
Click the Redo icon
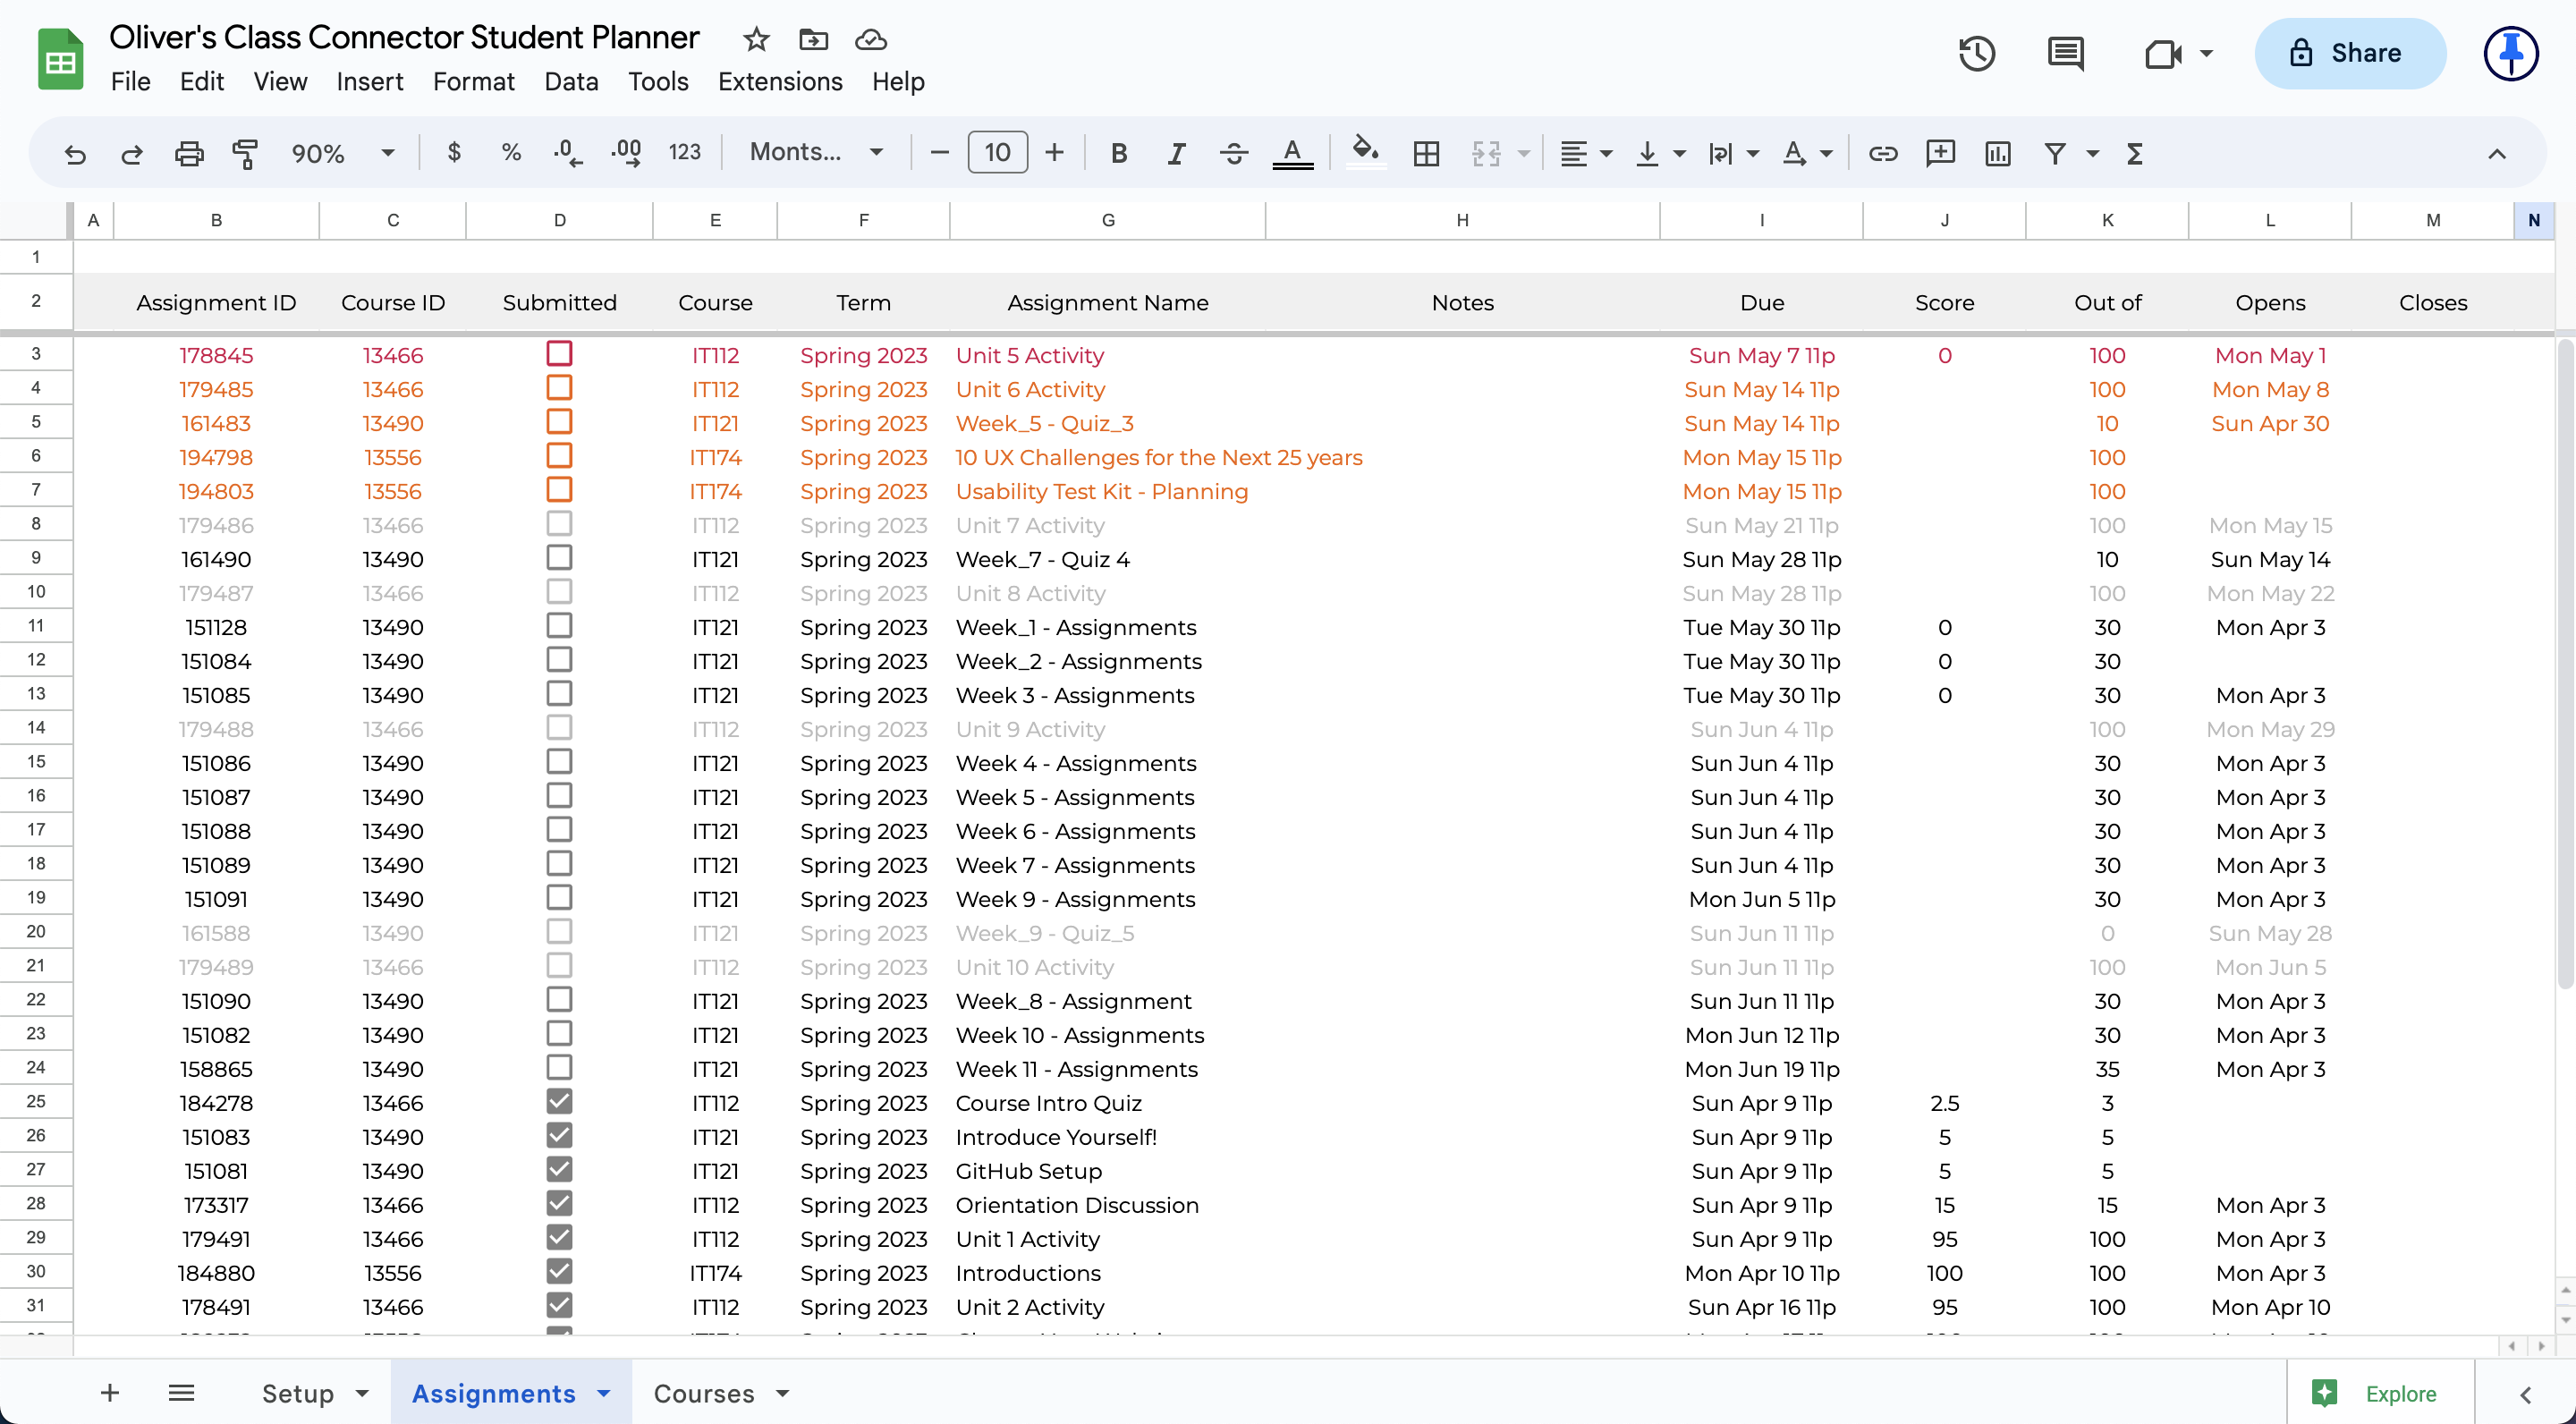pyautogui.click(x=131, y=153)
